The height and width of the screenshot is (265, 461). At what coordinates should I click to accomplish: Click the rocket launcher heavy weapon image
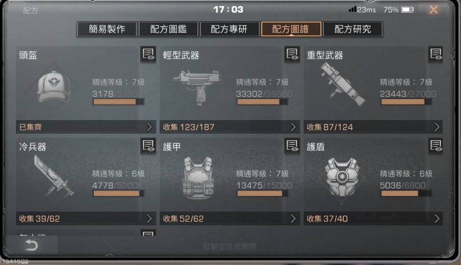click(x=342, y=84)
